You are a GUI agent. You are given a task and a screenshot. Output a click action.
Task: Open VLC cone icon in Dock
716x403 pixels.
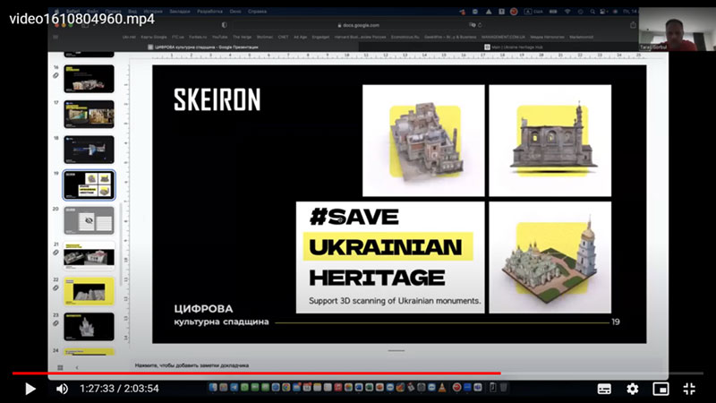[x=442, y=388]
